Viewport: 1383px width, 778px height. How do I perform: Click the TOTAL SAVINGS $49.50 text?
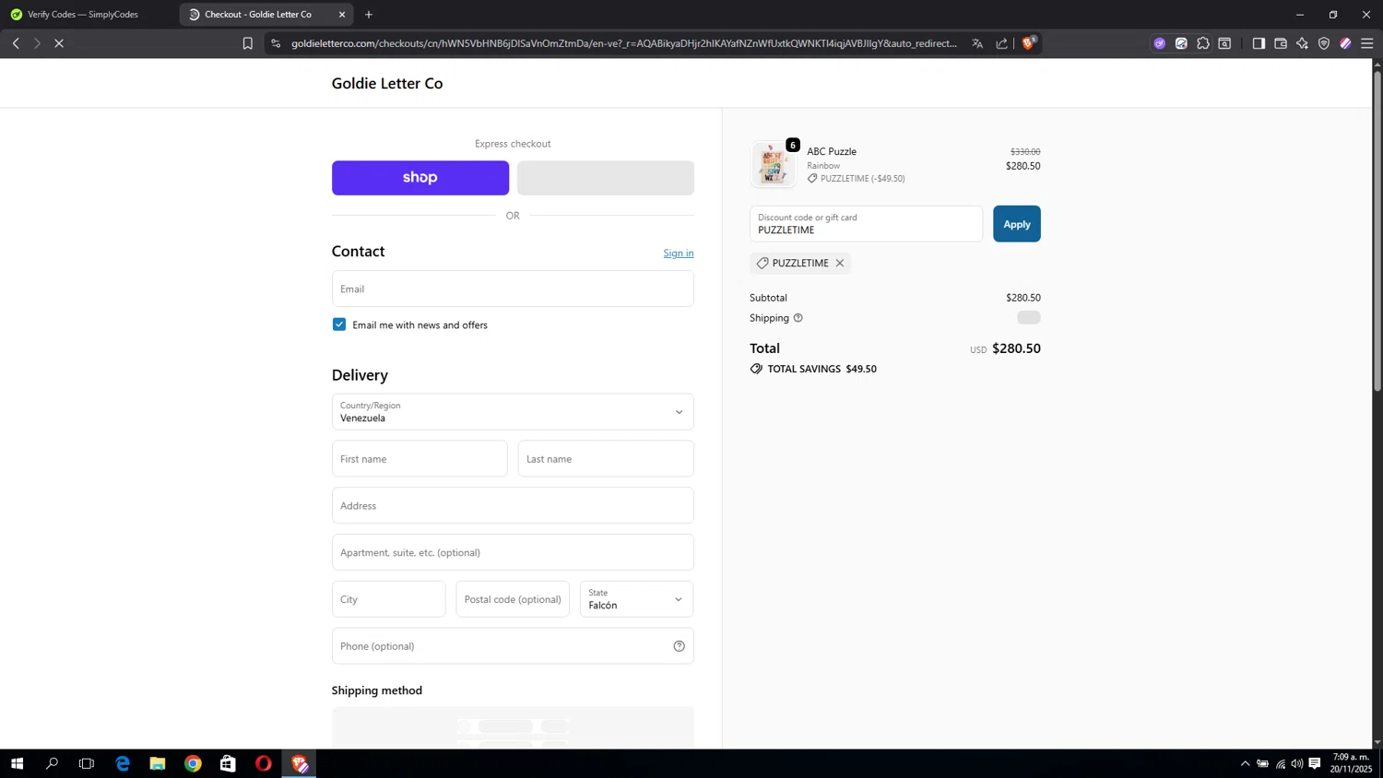[822, 369]
